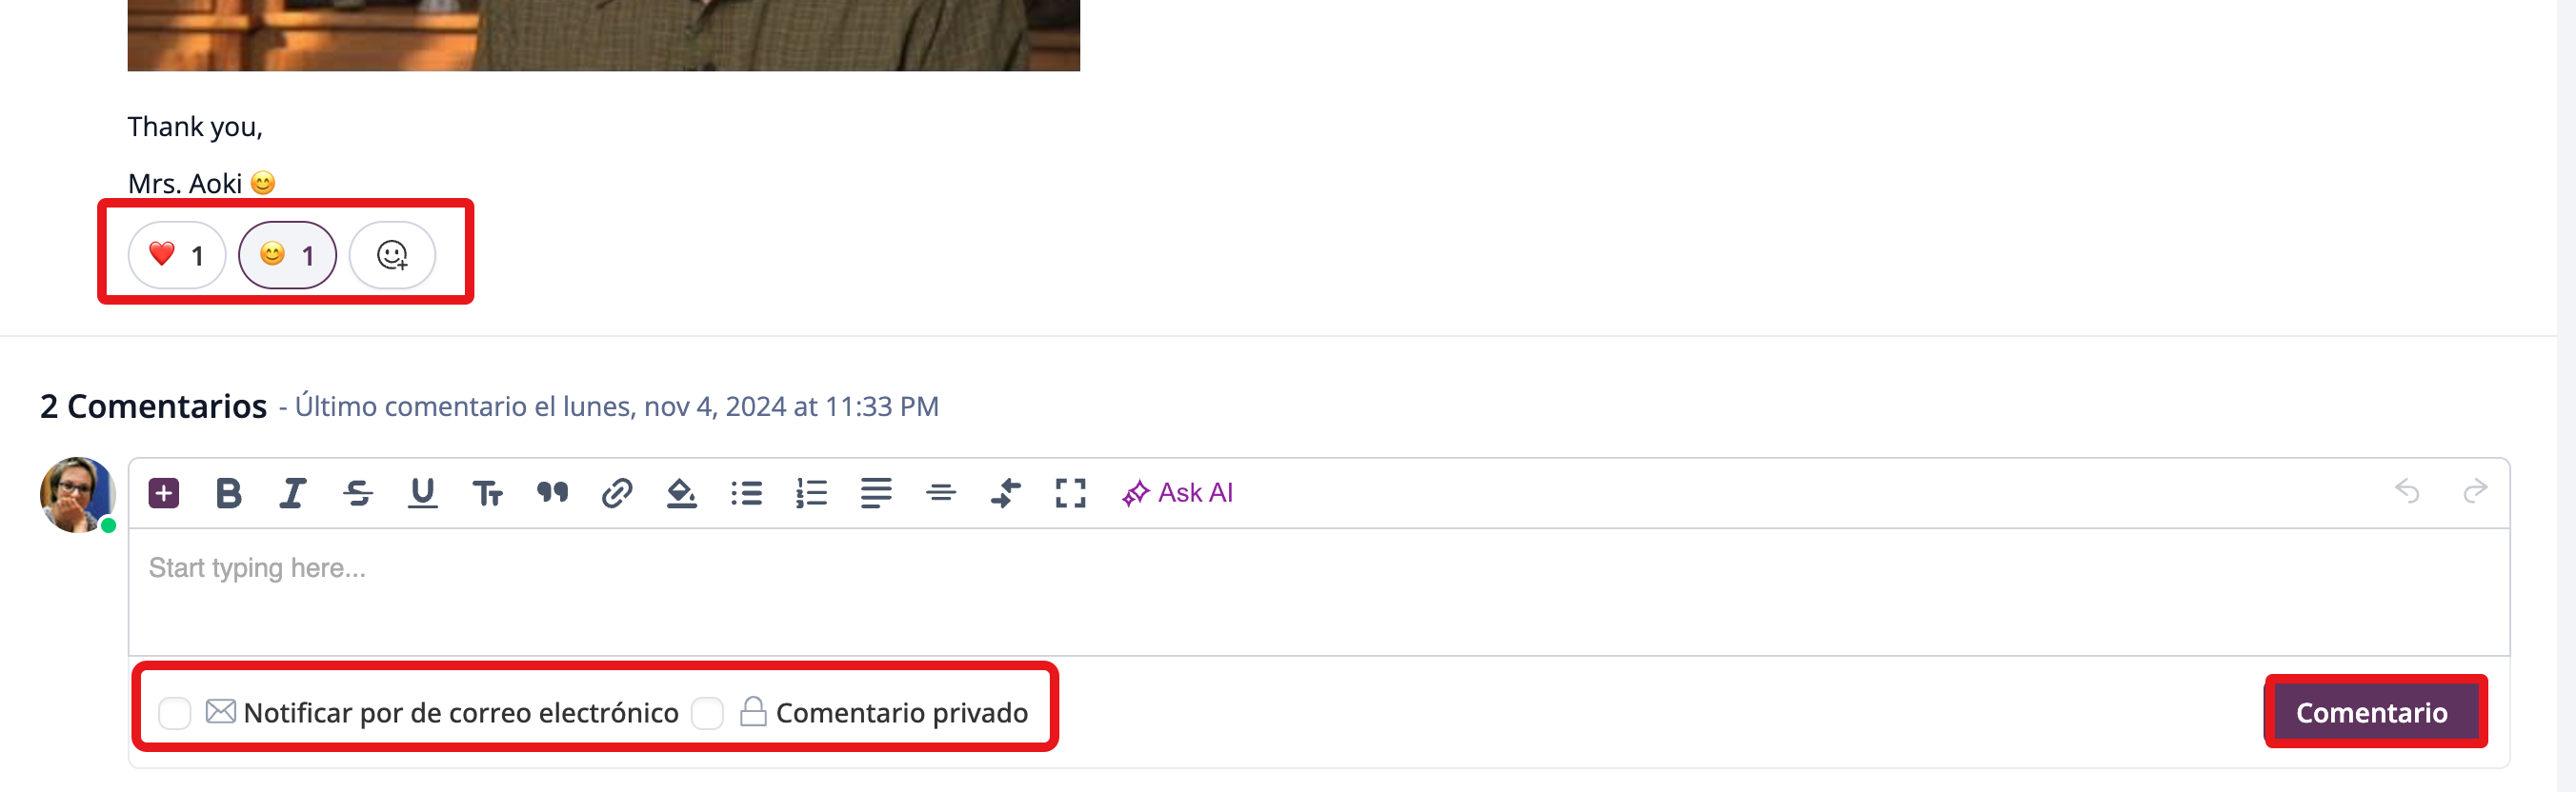Enable Notificar por de correo electrónico checkbox
Image resolution: width=2576 pixels, height=792 pixels.
click(x=175, y=713)
